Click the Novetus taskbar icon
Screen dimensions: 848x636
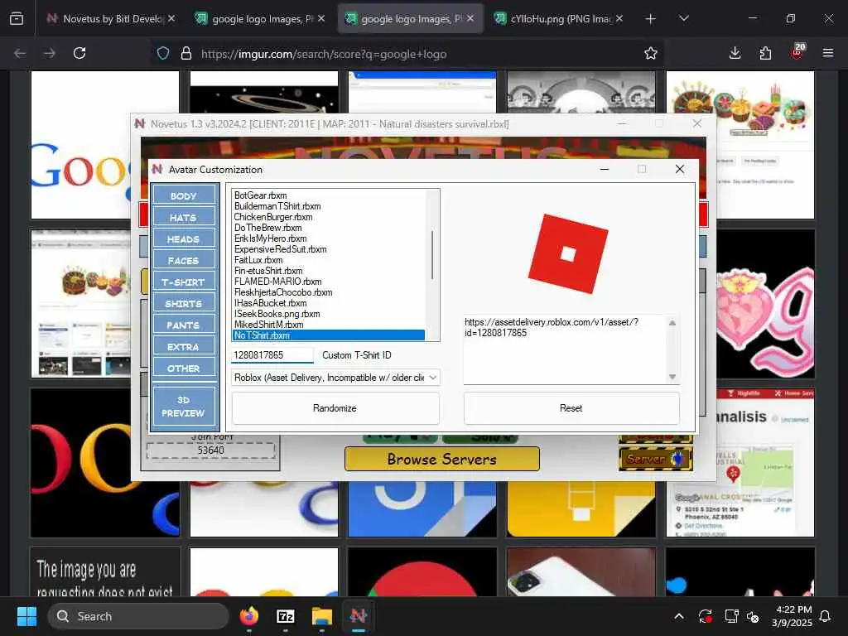[x=358, y=616]
